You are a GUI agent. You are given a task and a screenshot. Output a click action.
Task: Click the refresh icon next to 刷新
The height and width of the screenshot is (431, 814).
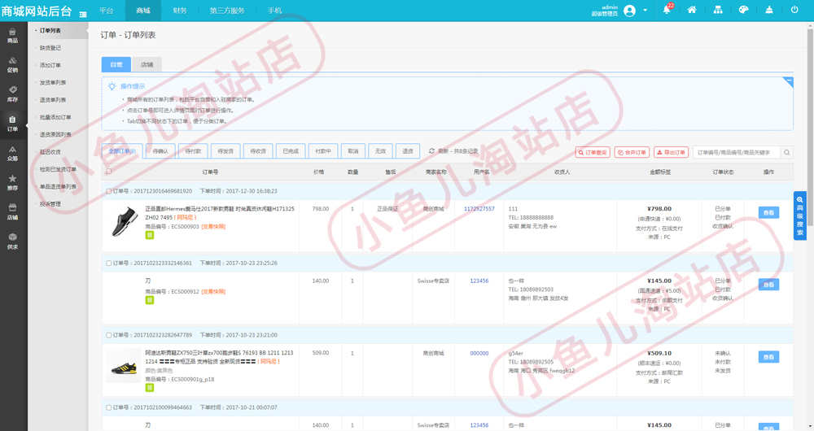pos(431,151)
